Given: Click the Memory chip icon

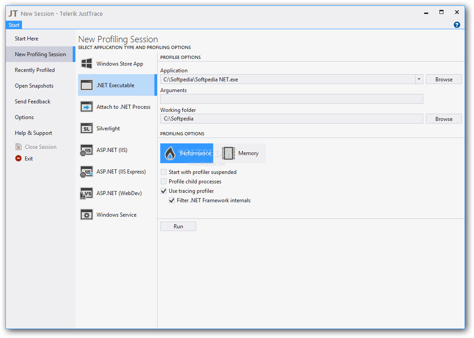Looking at the screenshot, I should [228, 153].
